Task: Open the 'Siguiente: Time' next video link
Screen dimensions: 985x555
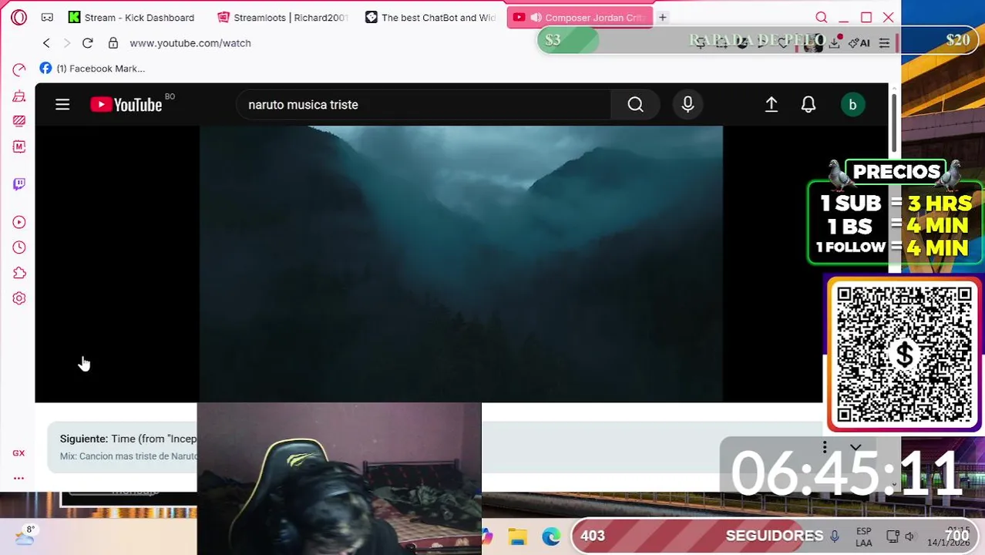Action: coord(129,439)
